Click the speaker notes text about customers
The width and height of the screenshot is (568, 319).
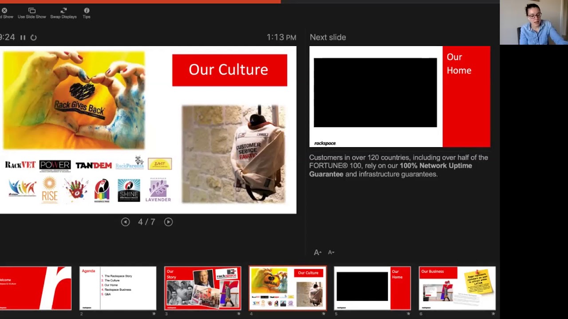point(398,166)
